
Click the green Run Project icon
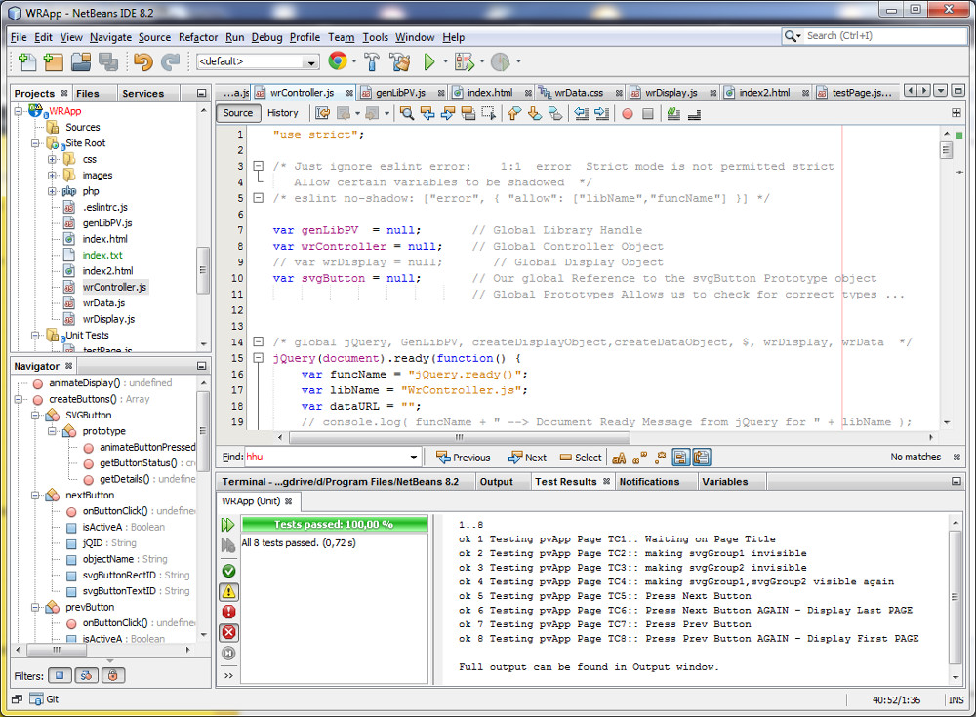pyautogui.click(x=429, y=61)
